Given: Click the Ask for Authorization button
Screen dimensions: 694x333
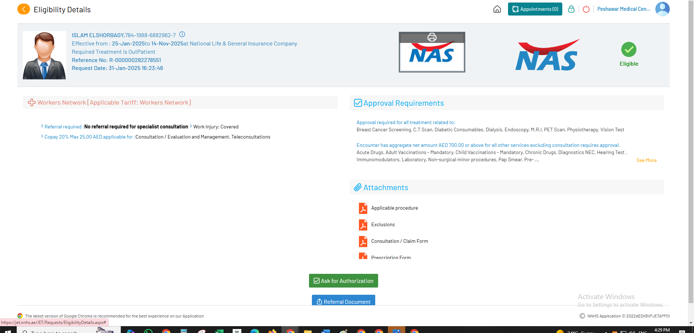Looking at the screenshot, I should click(x=343, y=281).
